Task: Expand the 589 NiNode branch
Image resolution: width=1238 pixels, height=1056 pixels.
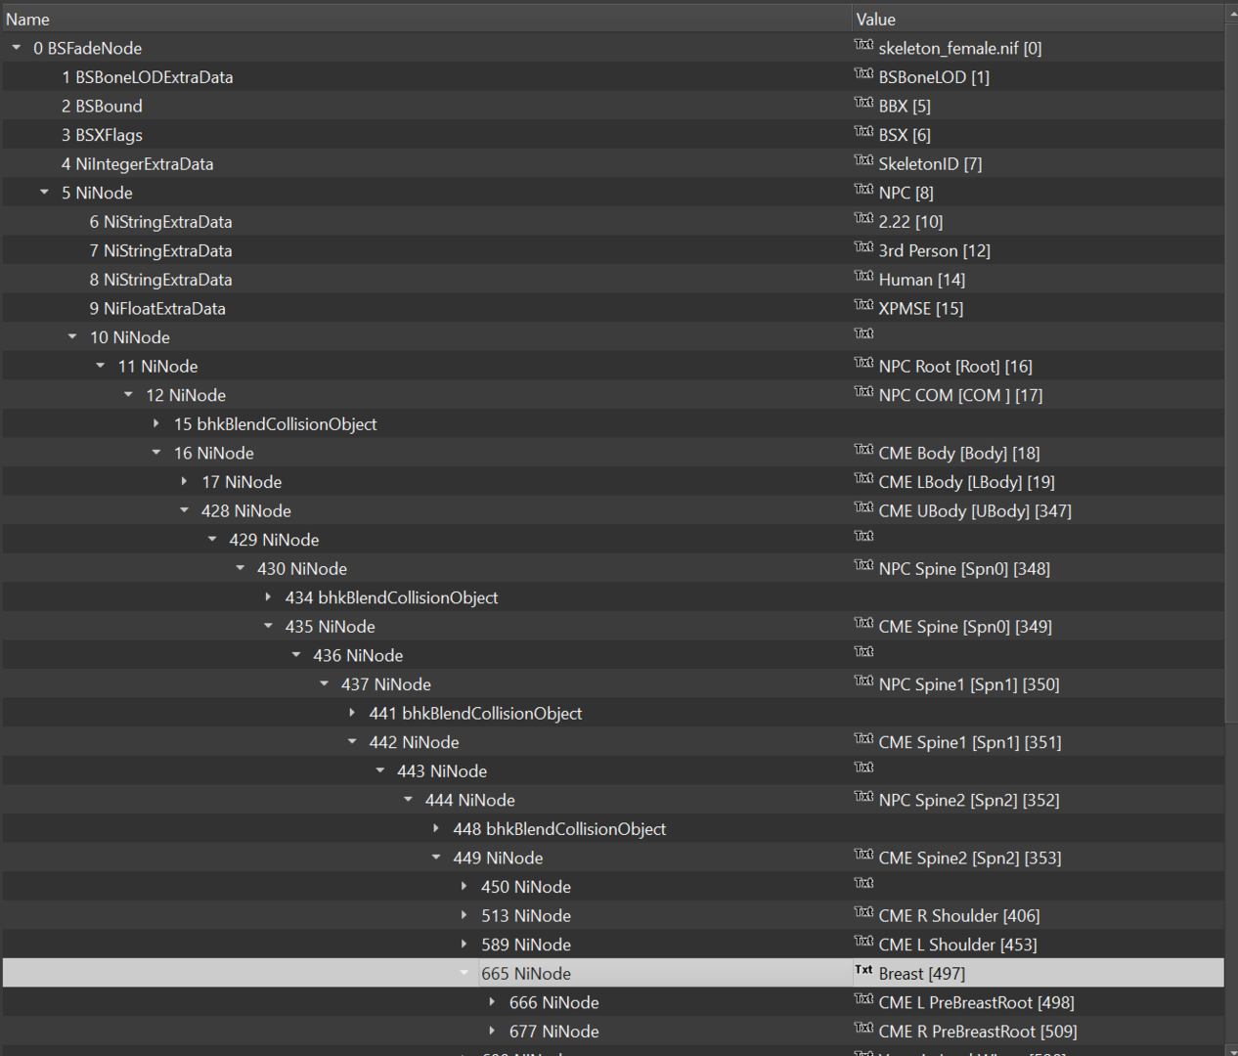Action: tap(464, 945)
